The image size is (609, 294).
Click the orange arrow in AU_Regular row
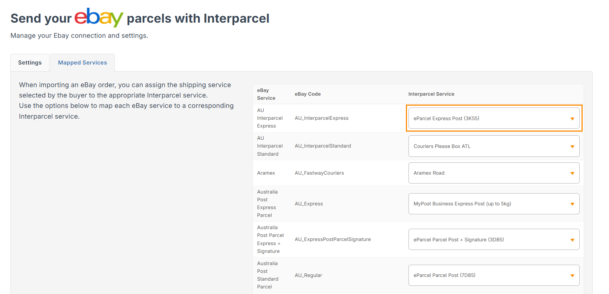[x=572, y=276]
